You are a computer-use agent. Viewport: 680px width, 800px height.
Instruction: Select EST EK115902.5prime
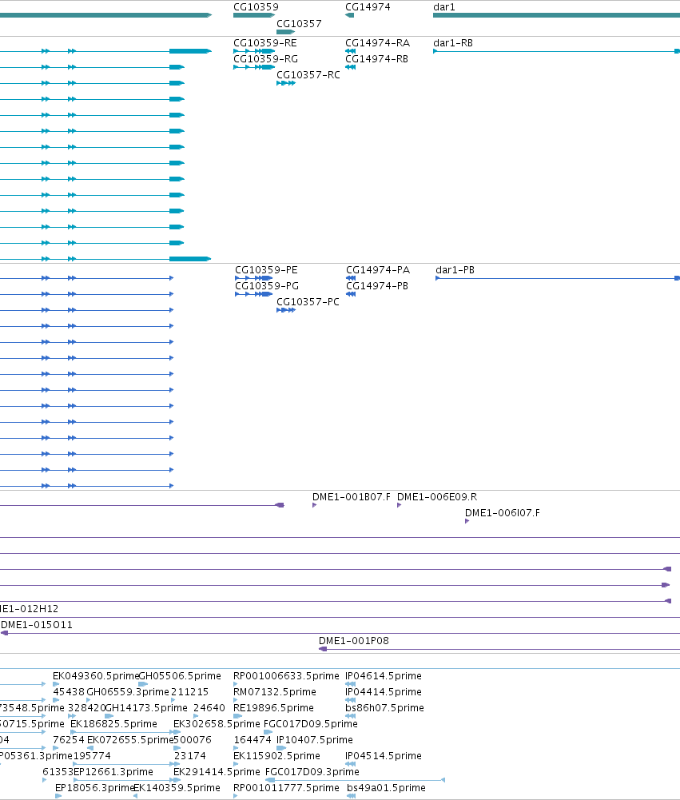point(276,756)
